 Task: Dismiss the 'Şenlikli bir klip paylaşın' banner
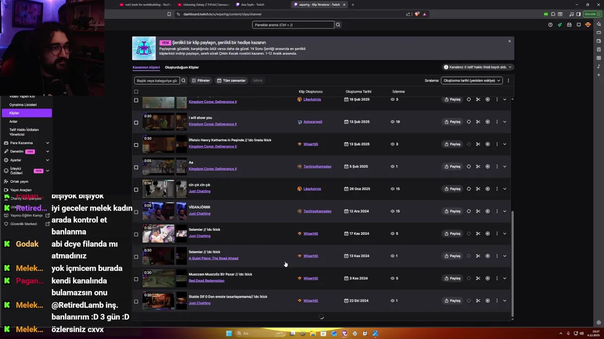pos(509,41)
